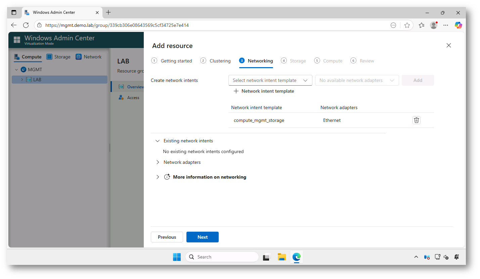Click the browser back arrow

tap(14, 25)
